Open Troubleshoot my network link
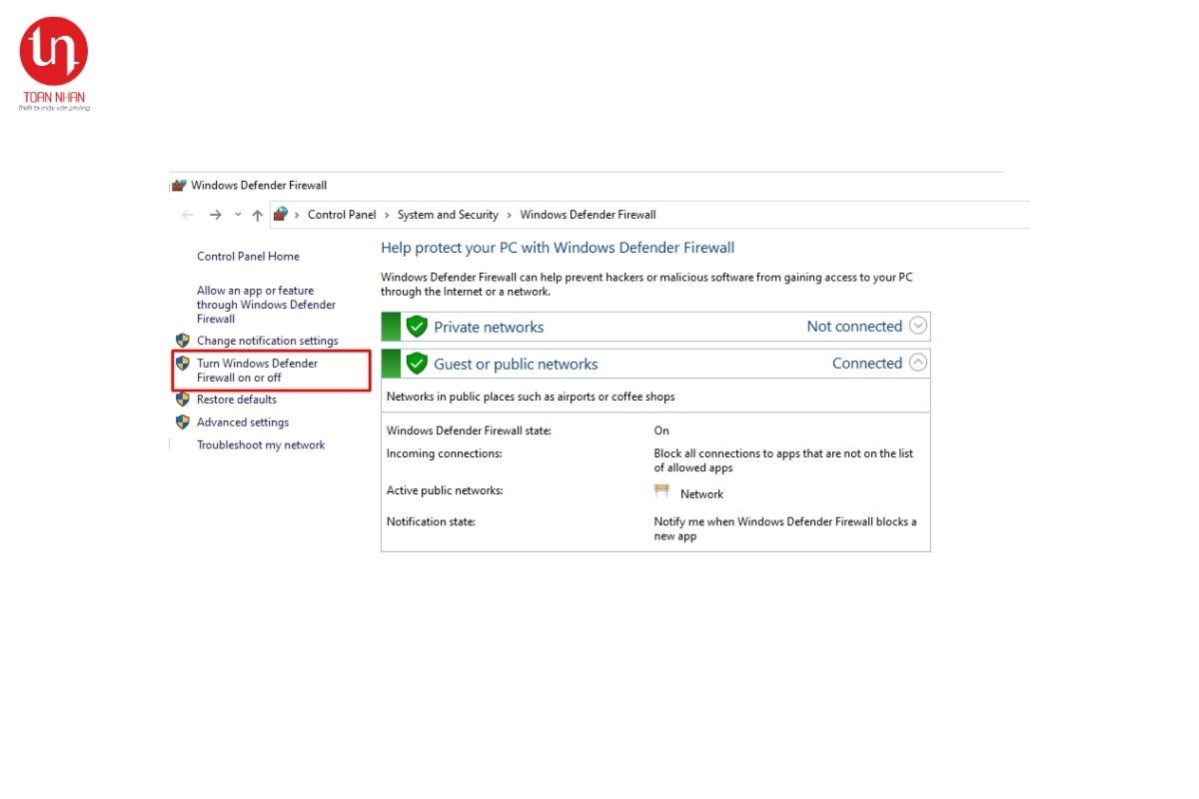Viewport: 1199px width, 799px height. (x=261, y=445)
